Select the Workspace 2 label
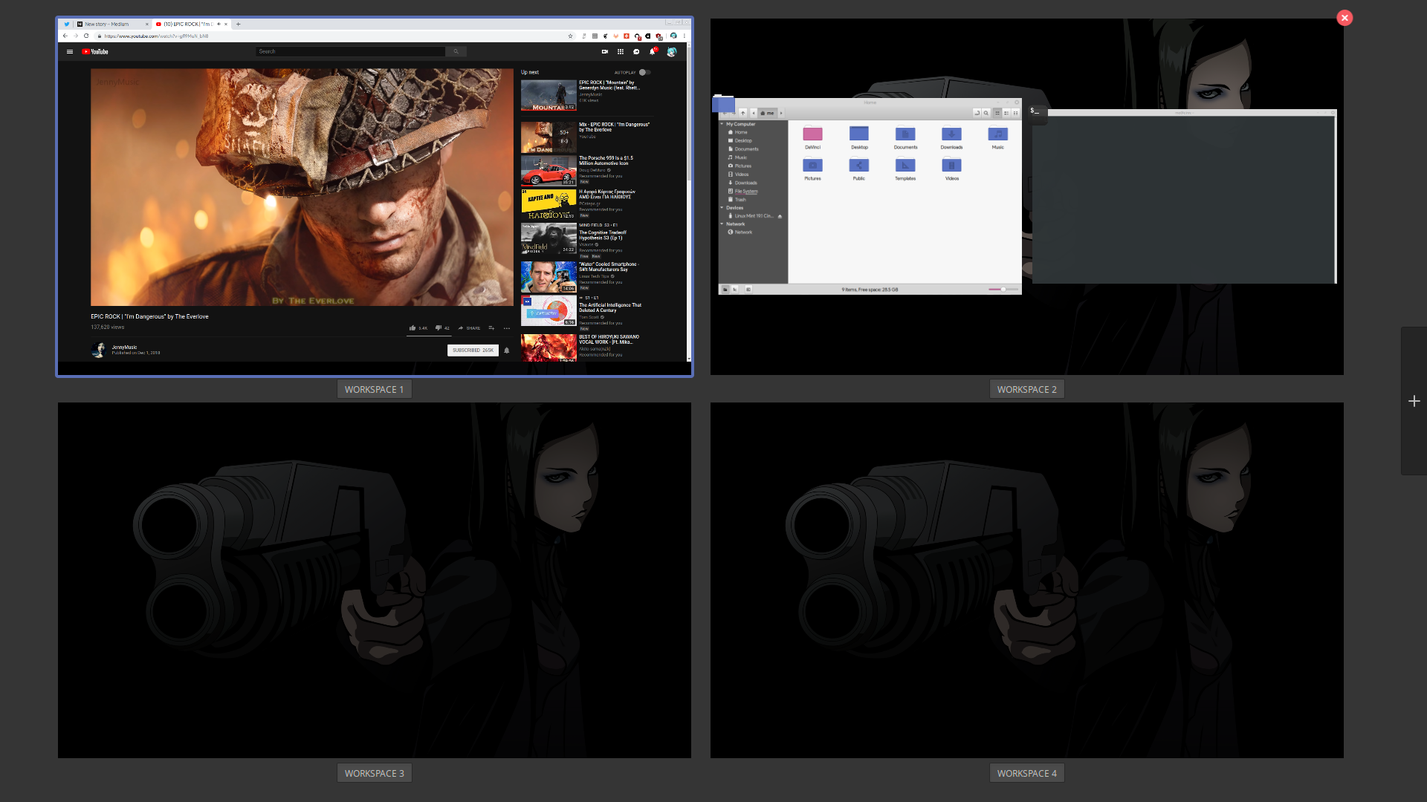 point(1026,389)
